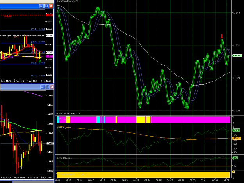Click the Power Reverse value tag 1.05
This screenshot has width=244, height=183.
235,158
